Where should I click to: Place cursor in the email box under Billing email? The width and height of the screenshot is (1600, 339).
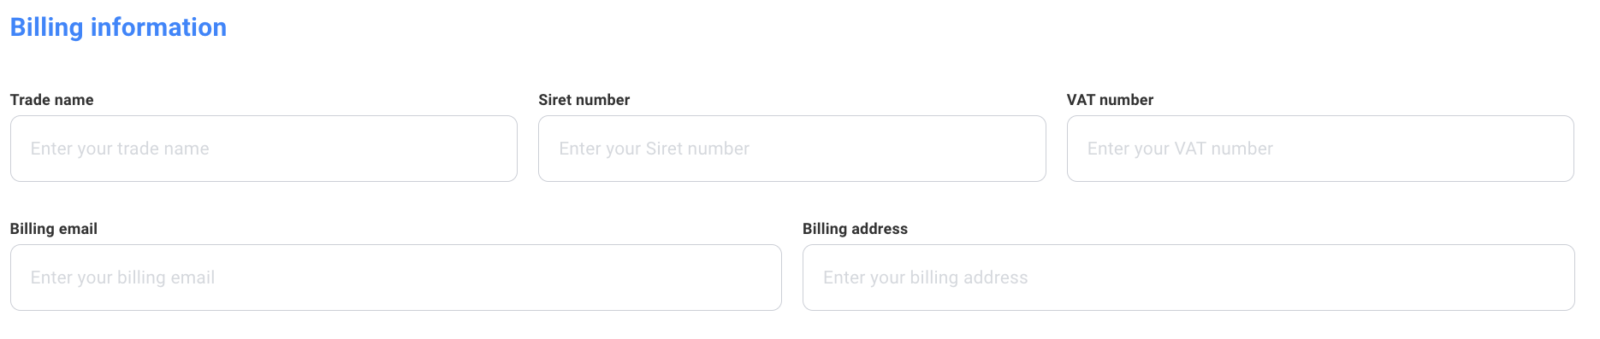coord(396,278)
